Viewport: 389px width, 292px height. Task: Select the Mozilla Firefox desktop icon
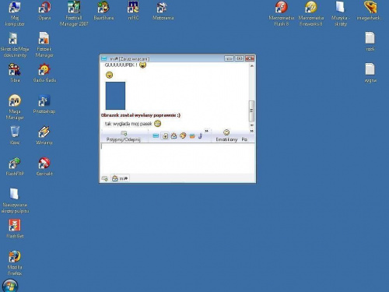(x=15, y=262)
